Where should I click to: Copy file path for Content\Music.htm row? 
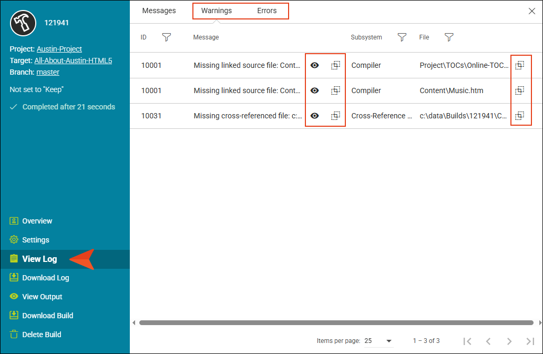pyautogui.click(x=519, y=90)
